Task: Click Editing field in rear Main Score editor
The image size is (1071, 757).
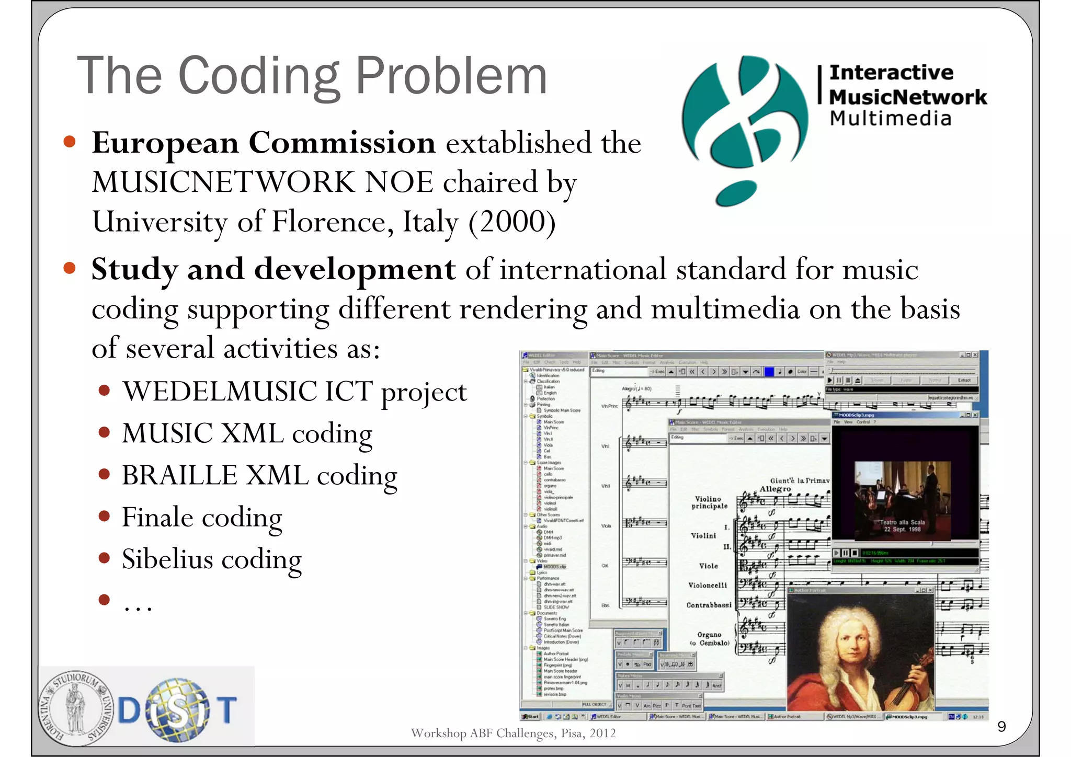Action: tap(620, 371)
